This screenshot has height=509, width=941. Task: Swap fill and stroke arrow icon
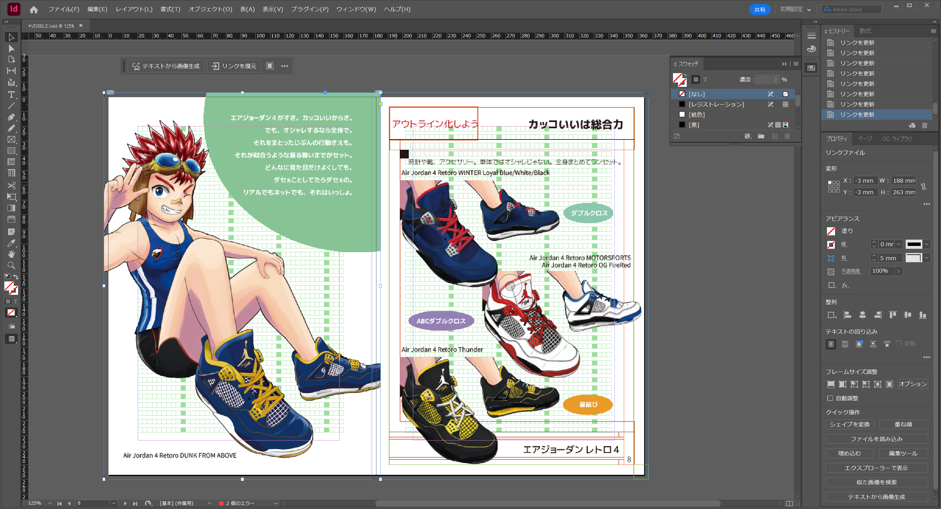[x=16, y=277]
